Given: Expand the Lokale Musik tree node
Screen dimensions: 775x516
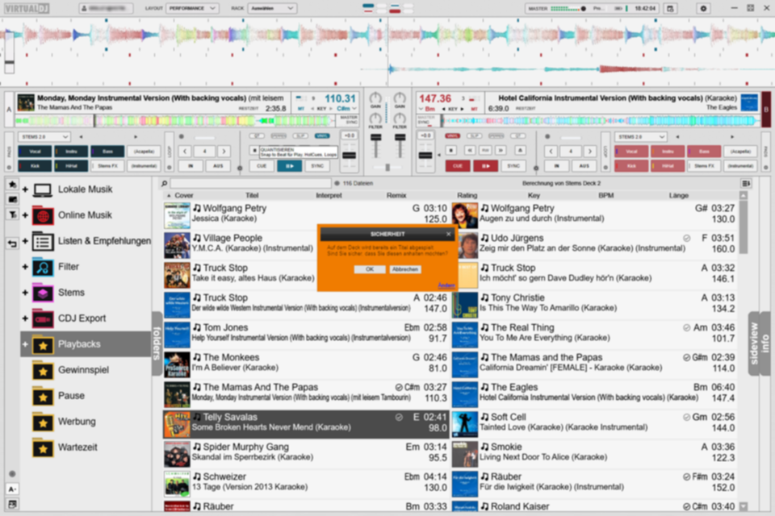Looking at the screenshot, I should click(x=25, y=189).
